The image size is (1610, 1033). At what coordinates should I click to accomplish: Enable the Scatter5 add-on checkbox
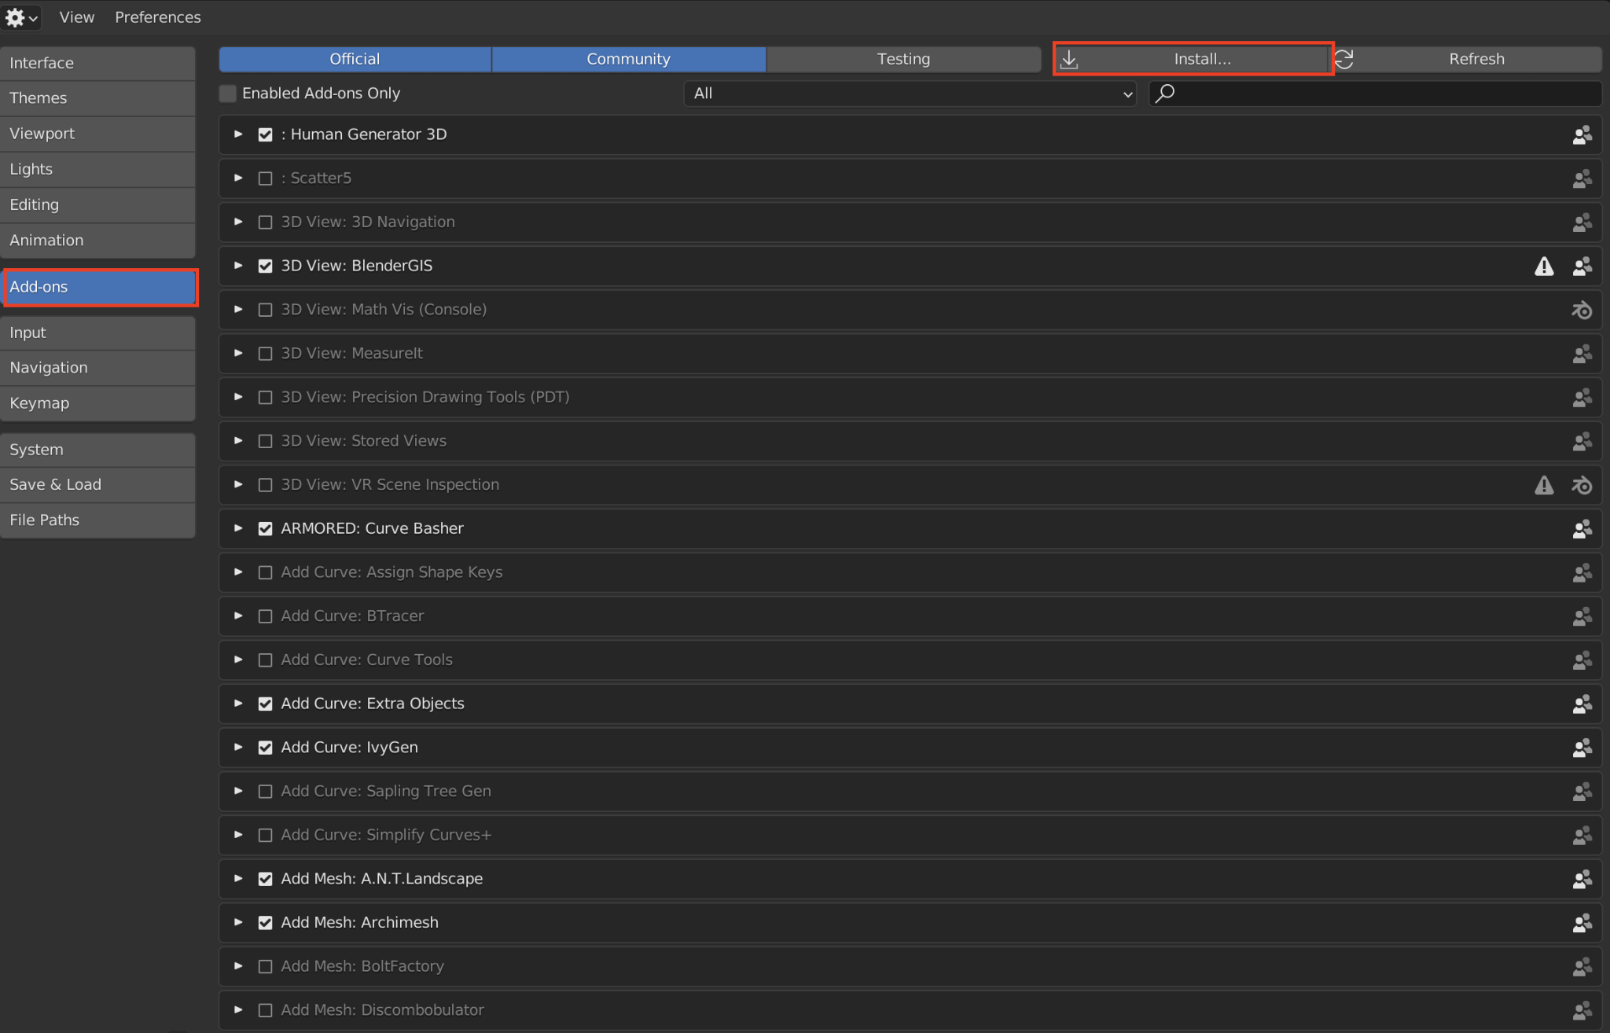pos(265,178)
